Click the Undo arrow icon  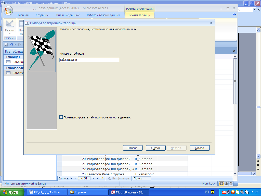[x=11, y=44]
